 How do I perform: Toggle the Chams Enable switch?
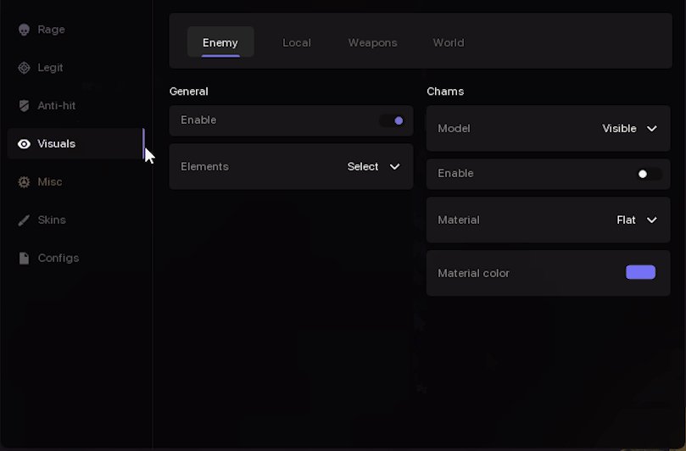pos(650,174)
